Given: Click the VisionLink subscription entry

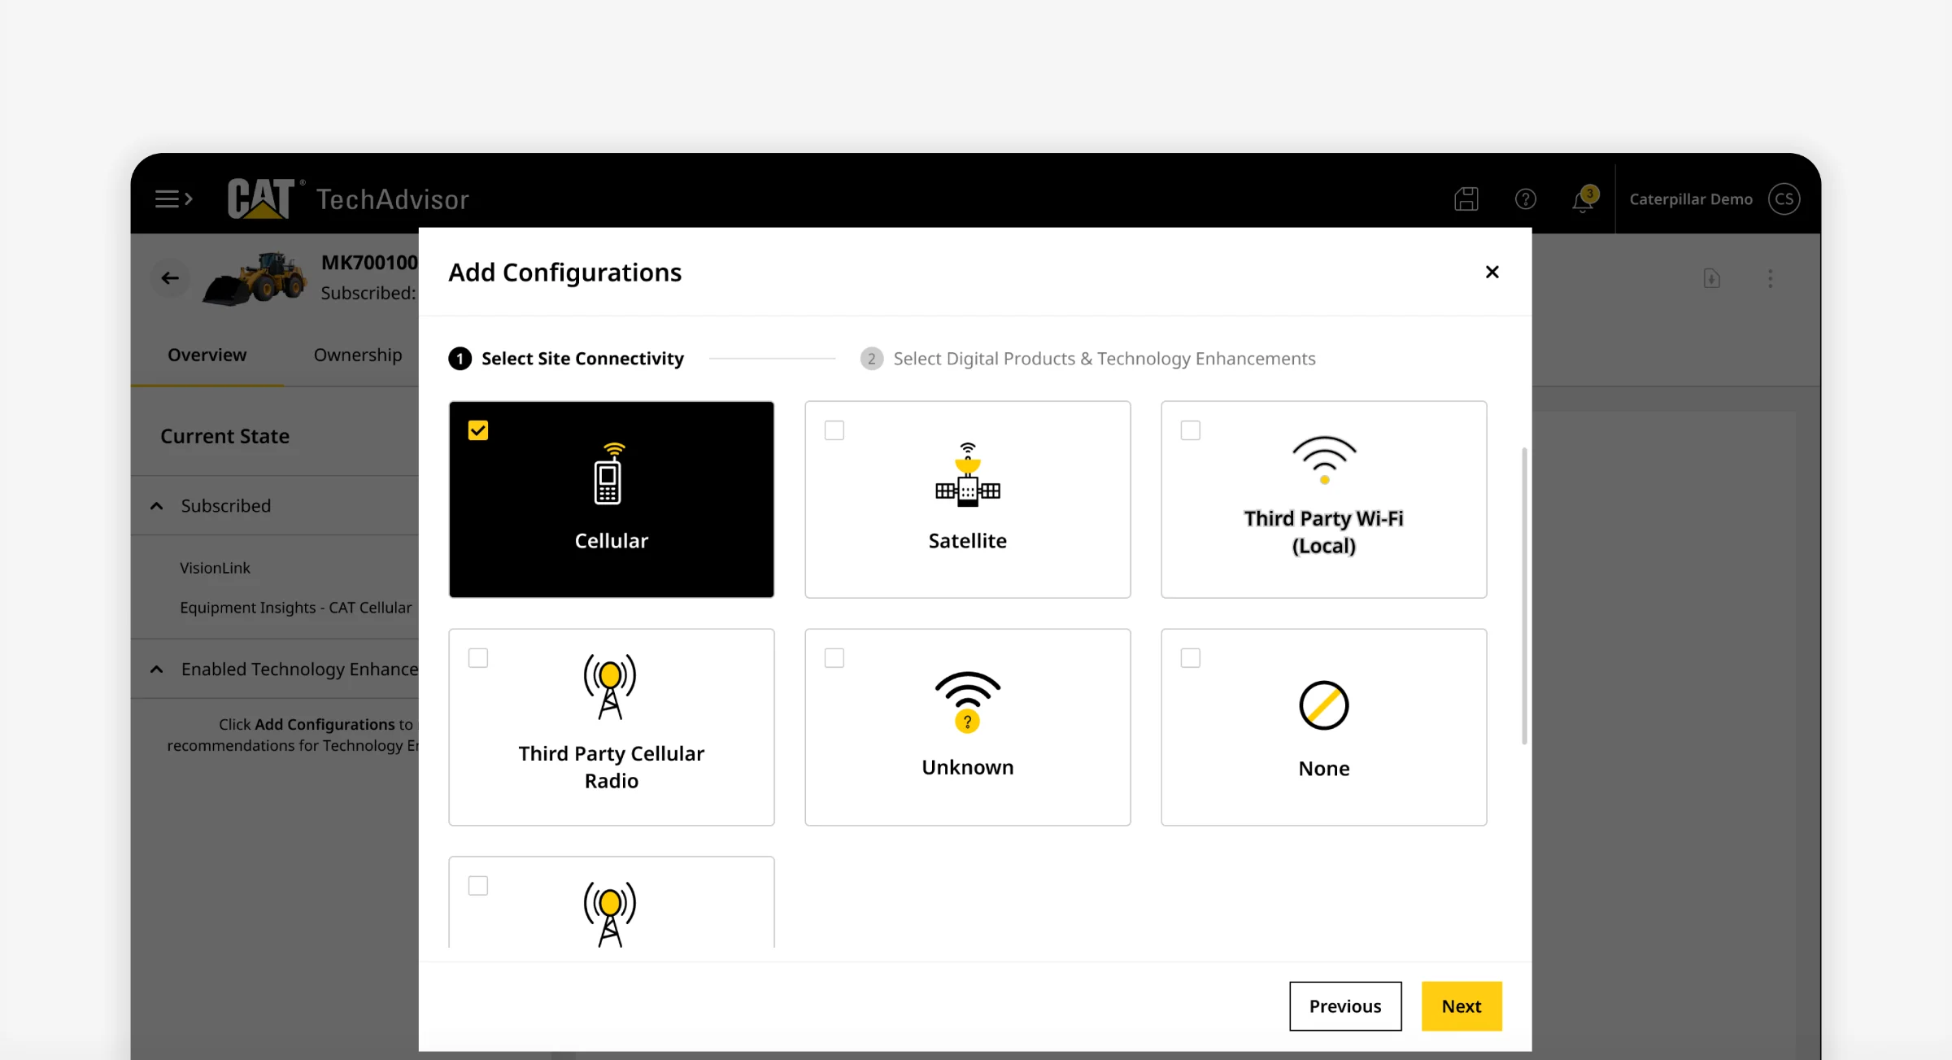Looking at the screenshot, I should click(x=215, y=568).
